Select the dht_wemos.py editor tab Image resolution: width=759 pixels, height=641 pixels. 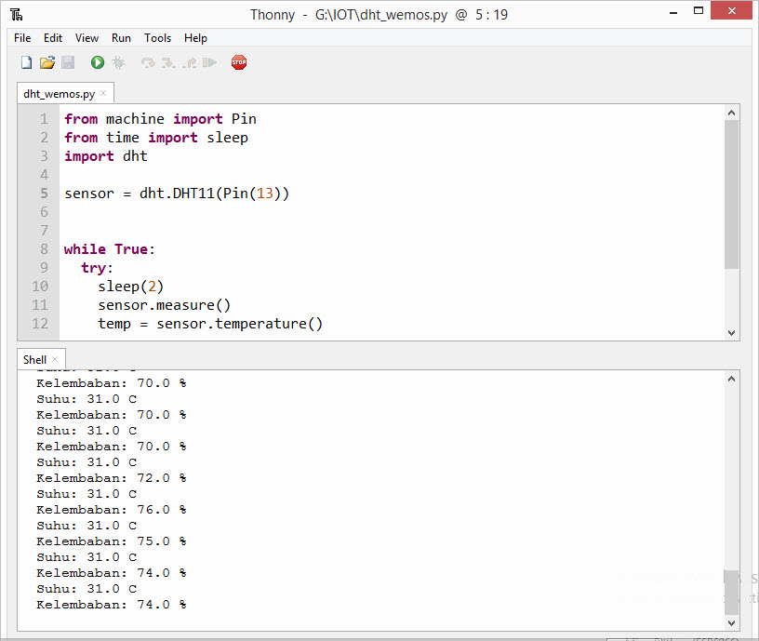pos(56,93)
